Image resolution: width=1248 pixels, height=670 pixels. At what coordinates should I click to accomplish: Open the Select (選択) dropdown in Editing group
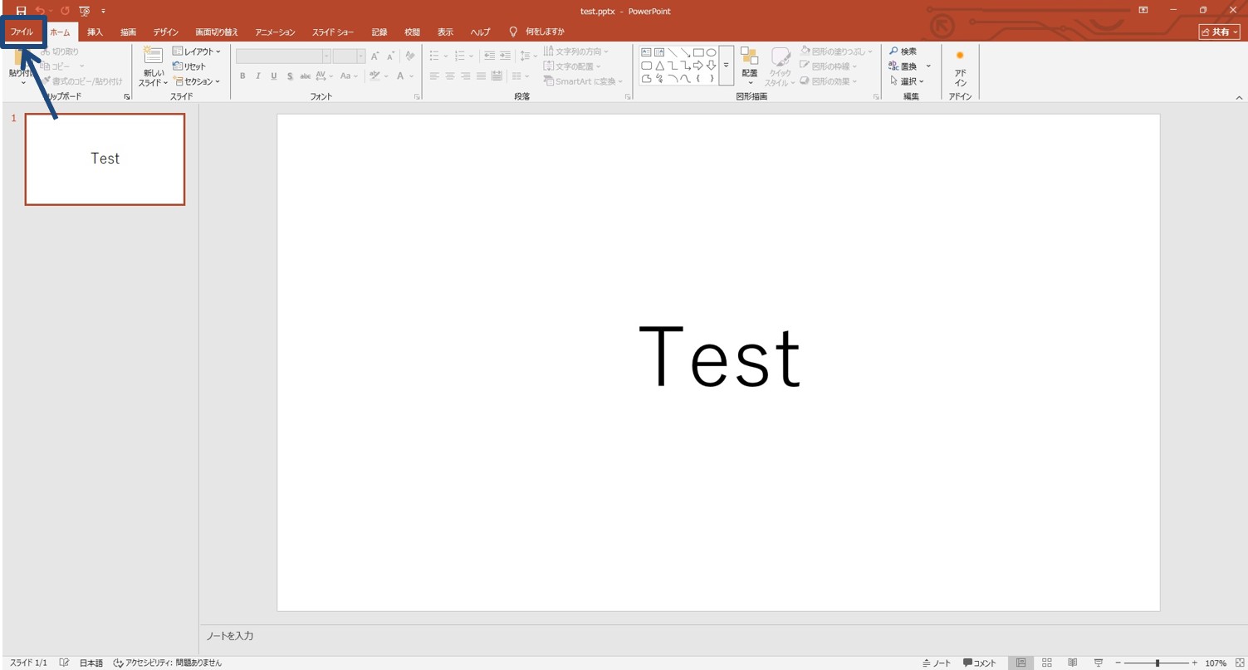point(908,81)
